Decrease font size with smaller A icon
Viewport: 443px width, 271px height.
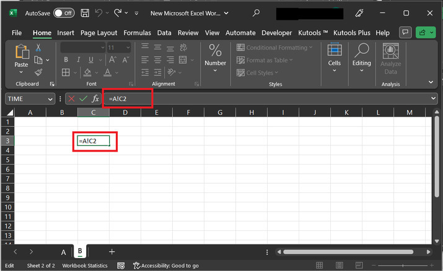pyautogui.click(x=125, y=59)
